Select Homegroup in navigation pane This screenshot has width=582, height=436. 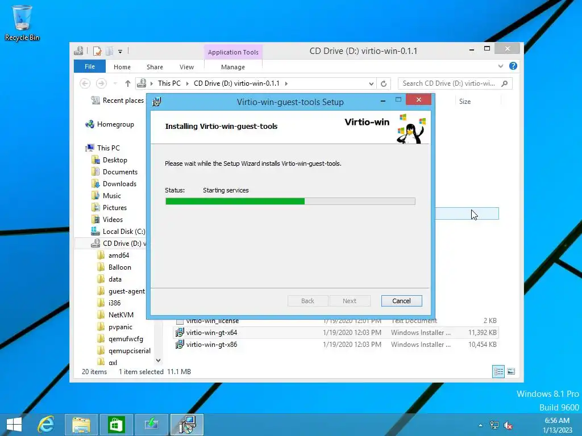[x=110, y=124]
